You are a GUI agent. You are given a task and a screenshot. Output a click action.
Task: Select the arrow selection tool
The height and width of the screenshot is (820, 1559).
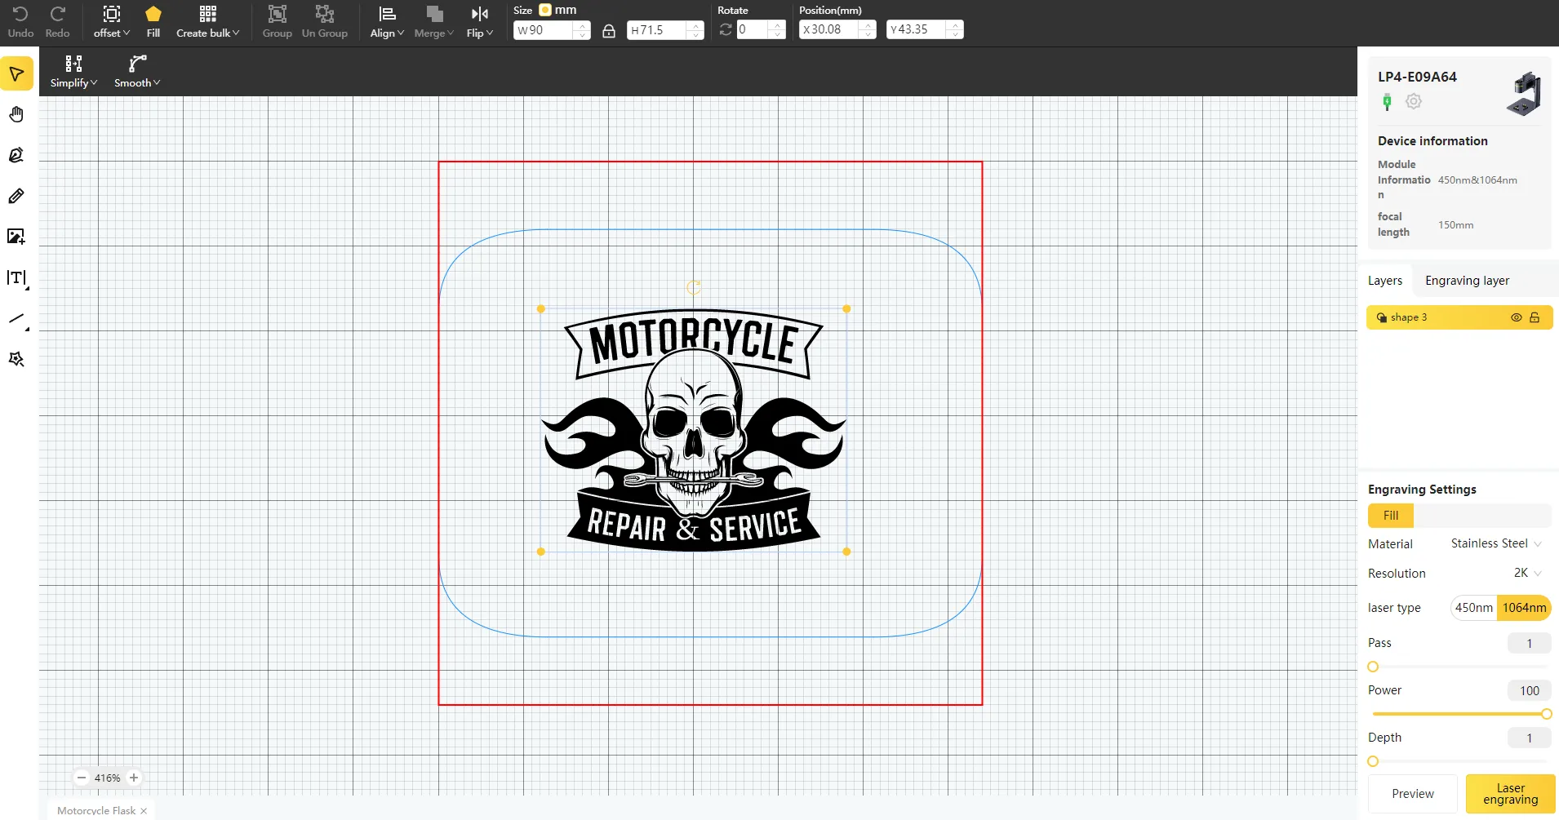click(x=17, y=73)
